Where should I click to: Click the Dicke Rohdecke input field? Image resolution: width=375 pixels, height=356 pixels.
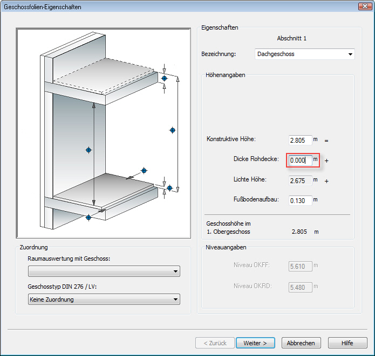(301, 160)
